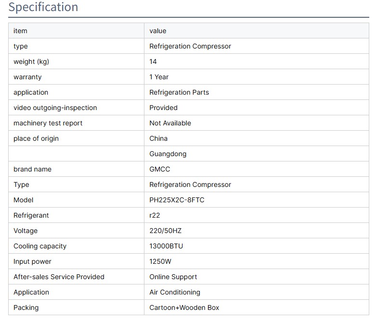This screenshot has width=376, height=320.
Task: Click the video outgoing-inspection label
Action: tap(55, 108)
